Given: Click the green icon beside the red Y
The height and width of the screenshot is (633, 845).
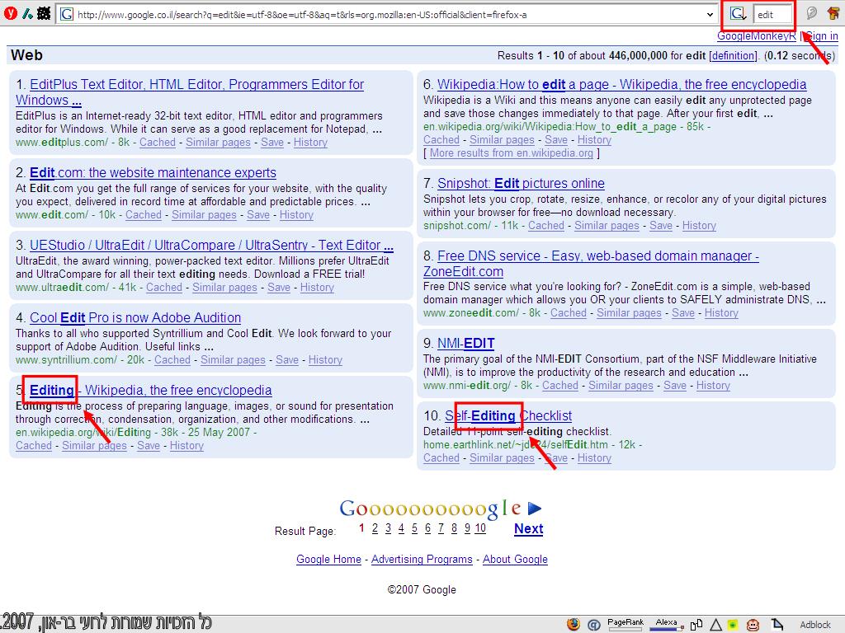Looking at the screenshot, I should coord(27,13).
